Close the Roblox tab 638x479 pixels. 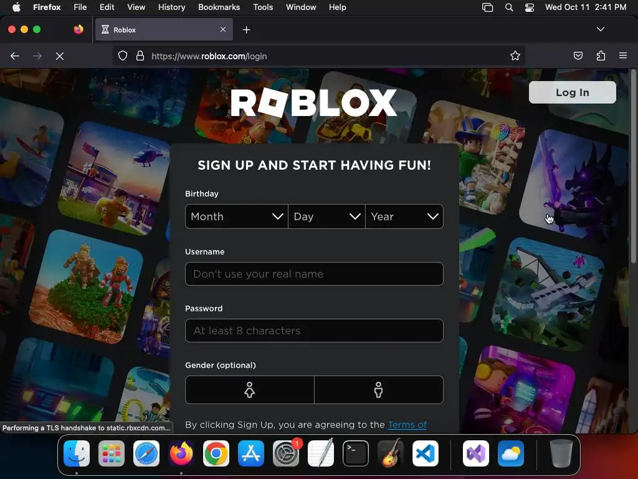click(x=223, y=29)
